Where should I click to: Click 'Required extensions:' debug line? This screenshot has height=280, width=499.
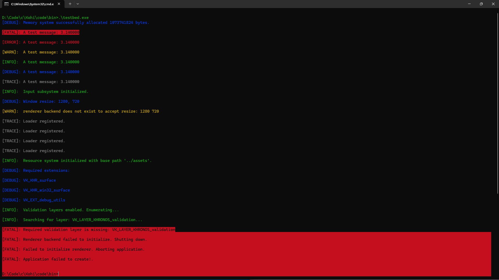point(36,170)
